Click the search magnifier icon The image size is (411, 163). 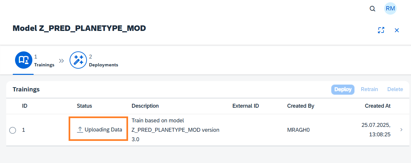[372, 9]
